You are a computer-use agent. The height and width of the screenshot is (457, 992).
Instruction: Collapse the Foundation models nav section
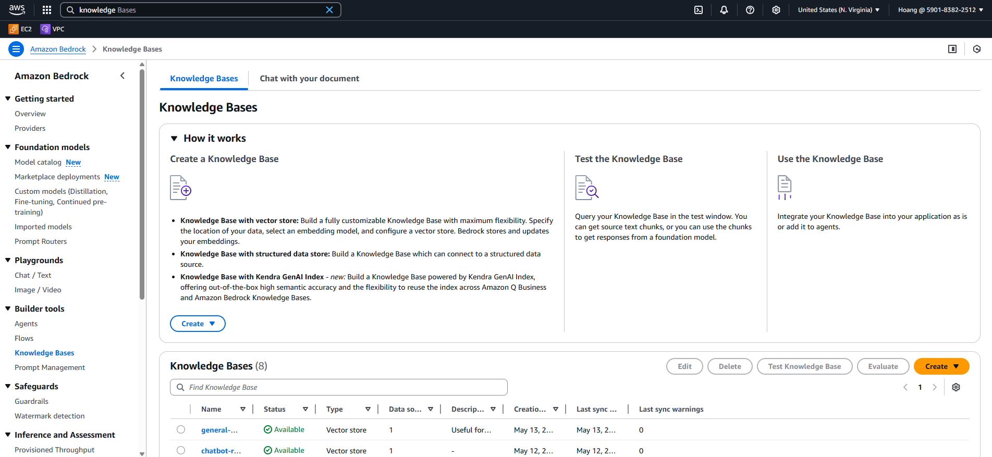click(8, 147)
